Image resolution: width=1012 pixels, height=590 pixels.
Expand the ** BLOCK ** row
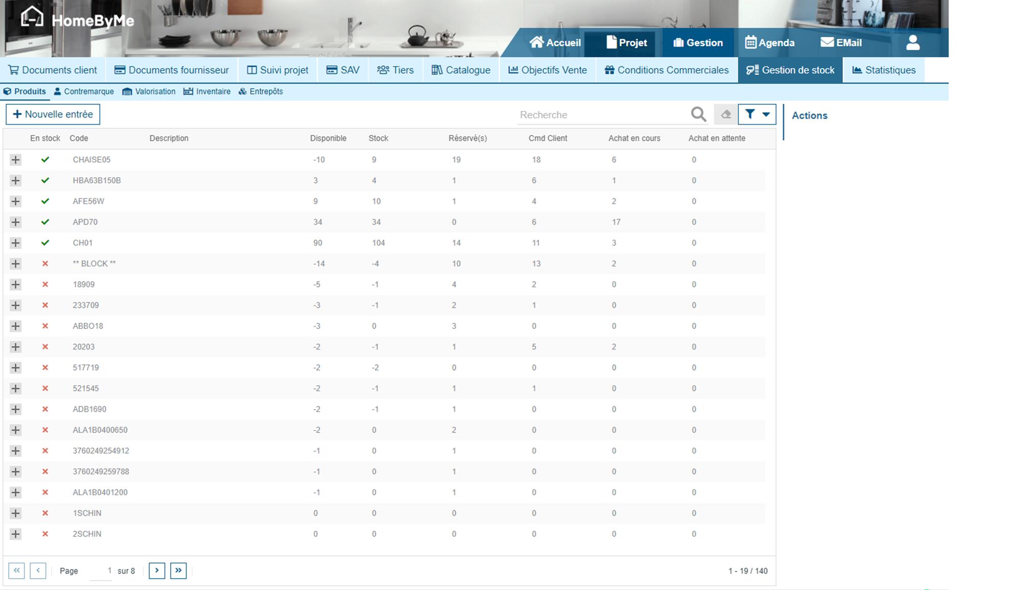coord(15,264)
